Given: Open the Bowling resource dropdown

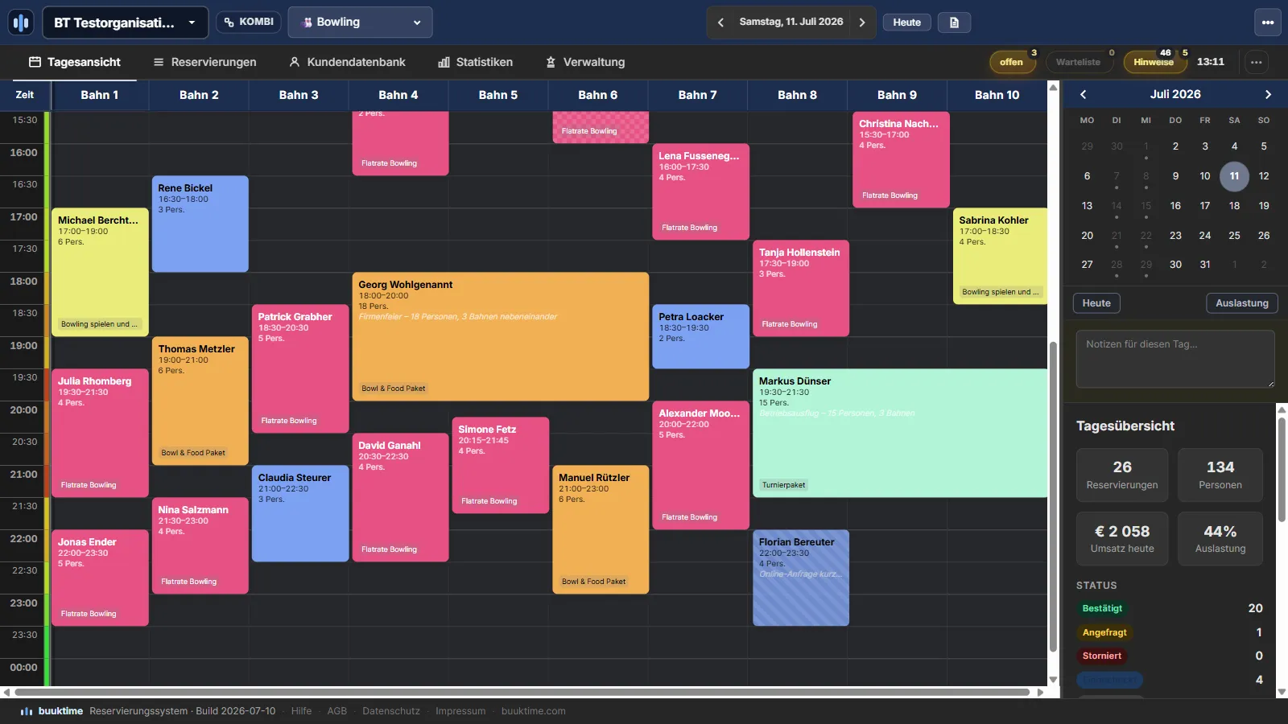Looking at the screenshot, I should point(360,23).
